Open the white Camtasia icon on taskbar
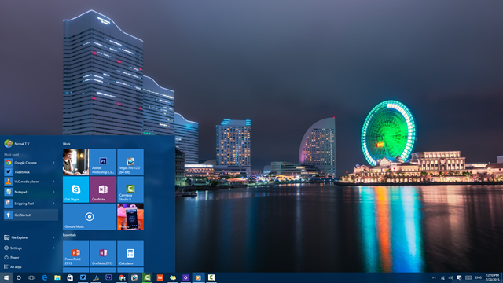 click(211, 277)
